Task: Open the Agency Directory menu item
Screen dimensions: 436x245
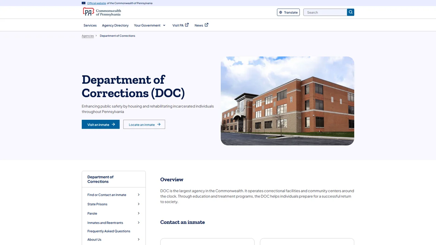Action: 115,26
